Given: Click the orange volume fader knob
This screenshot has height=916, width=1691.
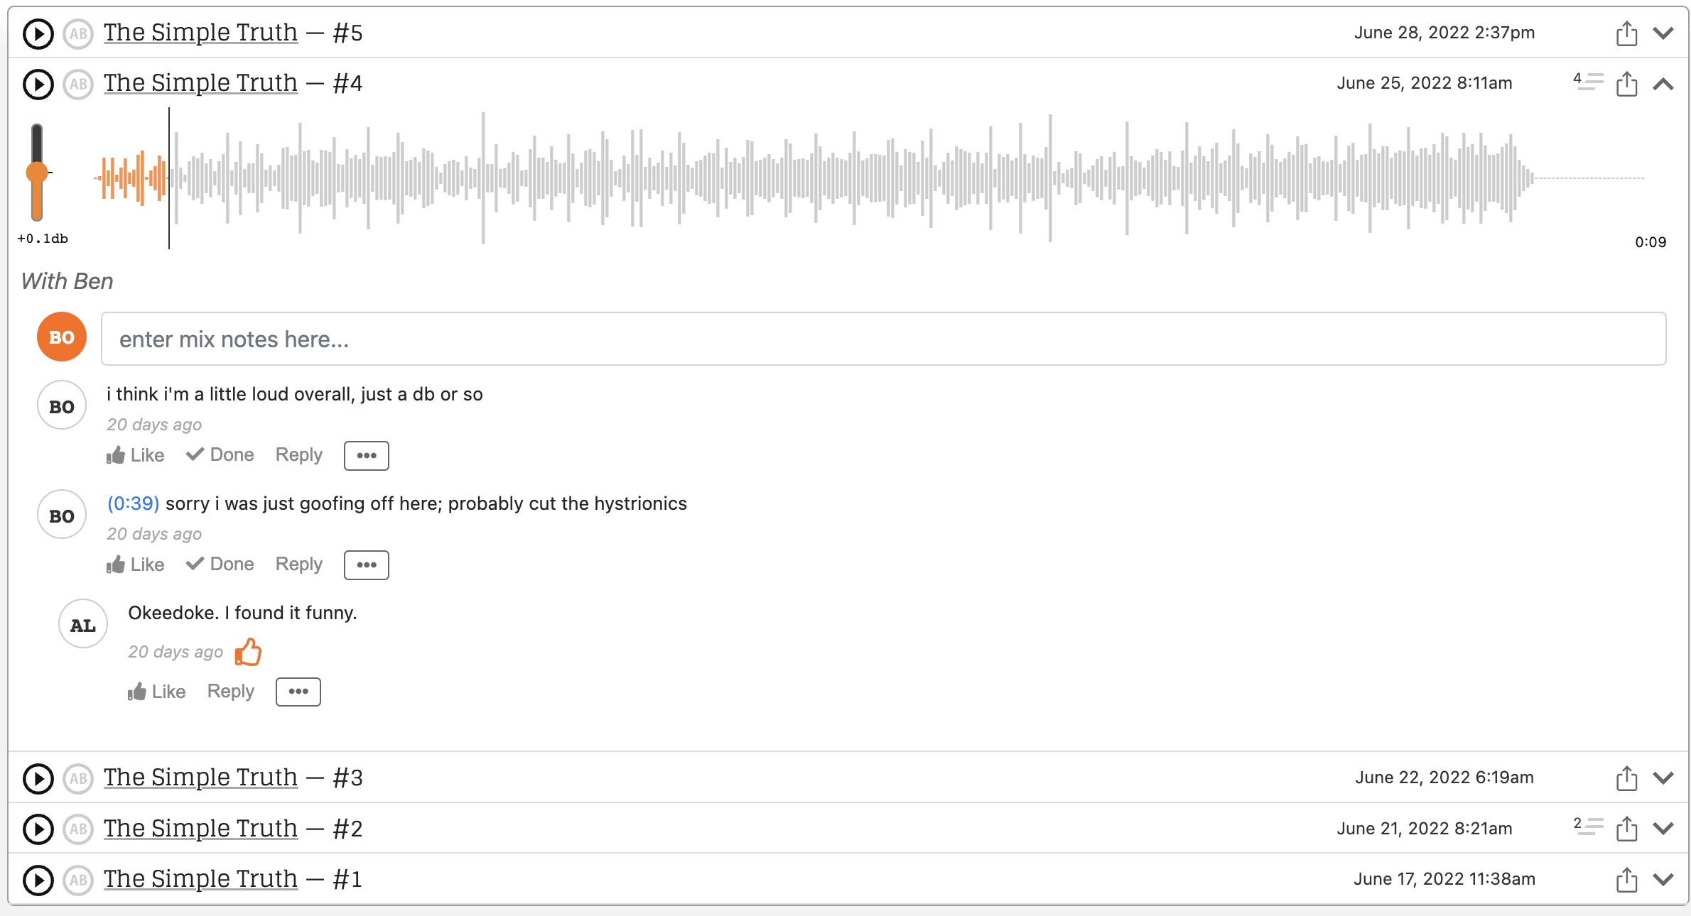Looking at the screenshot, I should click(x=37, y=173).
